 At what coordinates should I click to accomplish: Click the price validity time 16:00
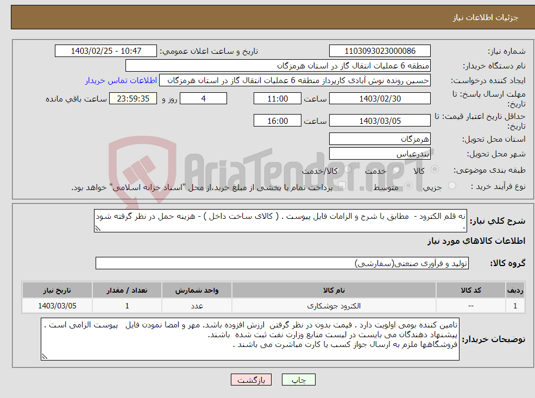coord(278,121)
